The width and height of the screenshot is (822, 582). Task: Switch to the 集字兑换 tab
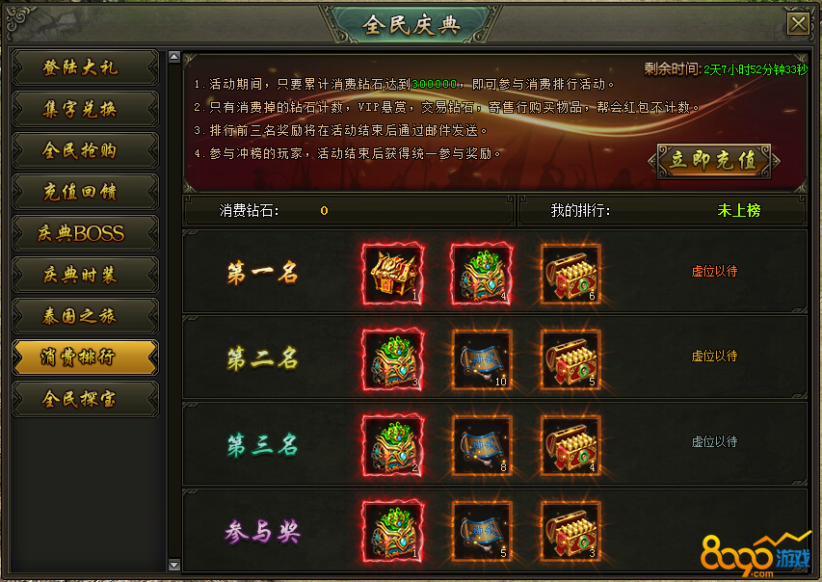click(85, 109)
